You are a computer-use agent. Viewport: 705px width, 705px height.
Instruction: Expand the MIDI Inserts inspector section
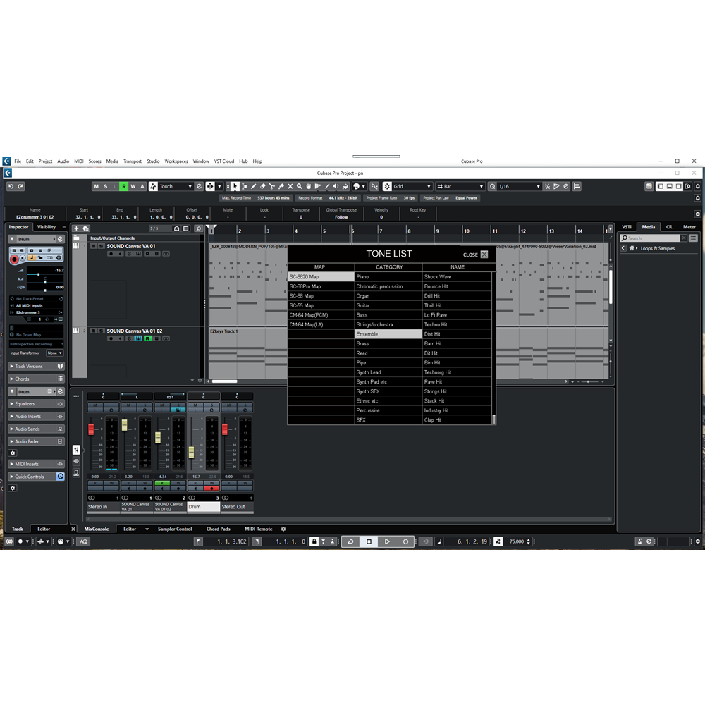pos(37,464)
